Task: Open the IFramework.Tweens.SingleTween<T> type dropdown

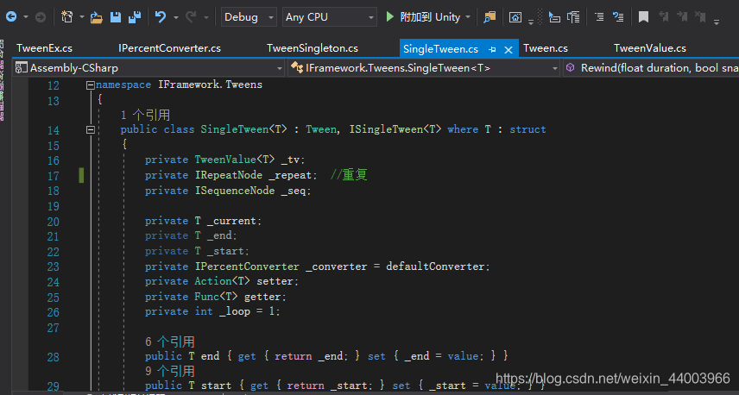Action: pos(424,68)
